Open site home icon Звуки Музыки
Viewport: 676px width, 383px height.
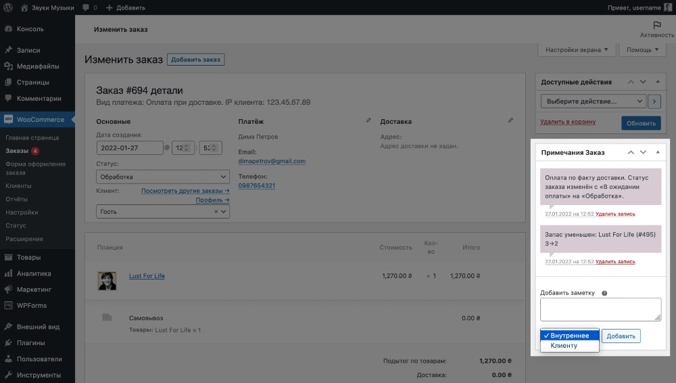(24, 7)
